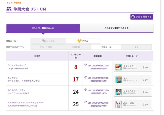Viewport: 164px width, 115px height.
Task: Click Laugh maker cup 2nd subtitle
Action: (x=18, y=68)
